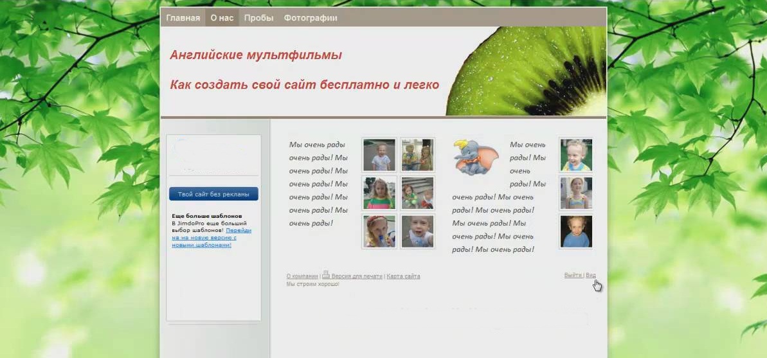Click the "Выйти" logout link

click(x=573, y=275)
